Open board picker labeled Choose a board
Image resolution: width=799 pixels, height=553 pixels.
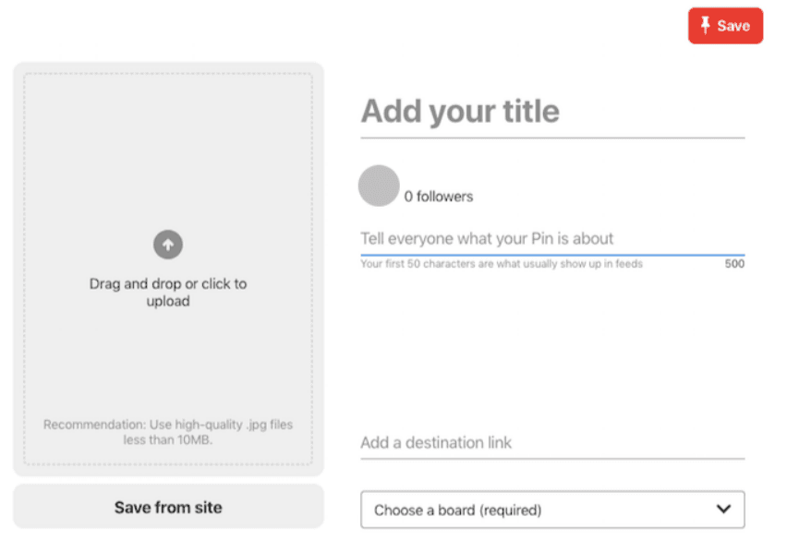(552, 510)
